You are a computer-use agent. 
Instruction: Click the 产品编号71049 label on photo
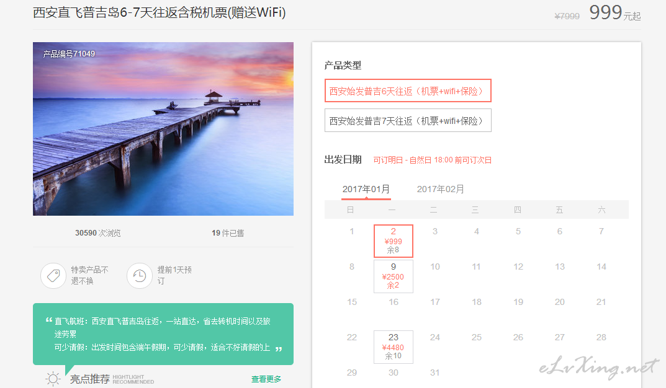tap(69, 54)
